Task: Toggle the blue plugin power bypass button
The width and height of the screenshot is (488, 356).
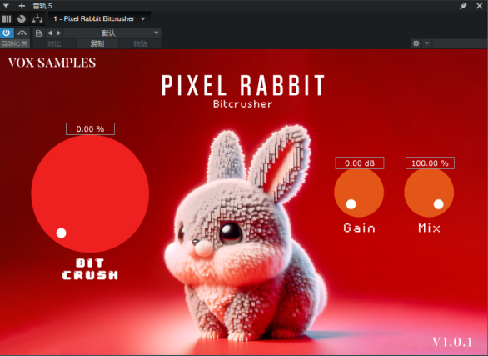Action: [7, 33]
